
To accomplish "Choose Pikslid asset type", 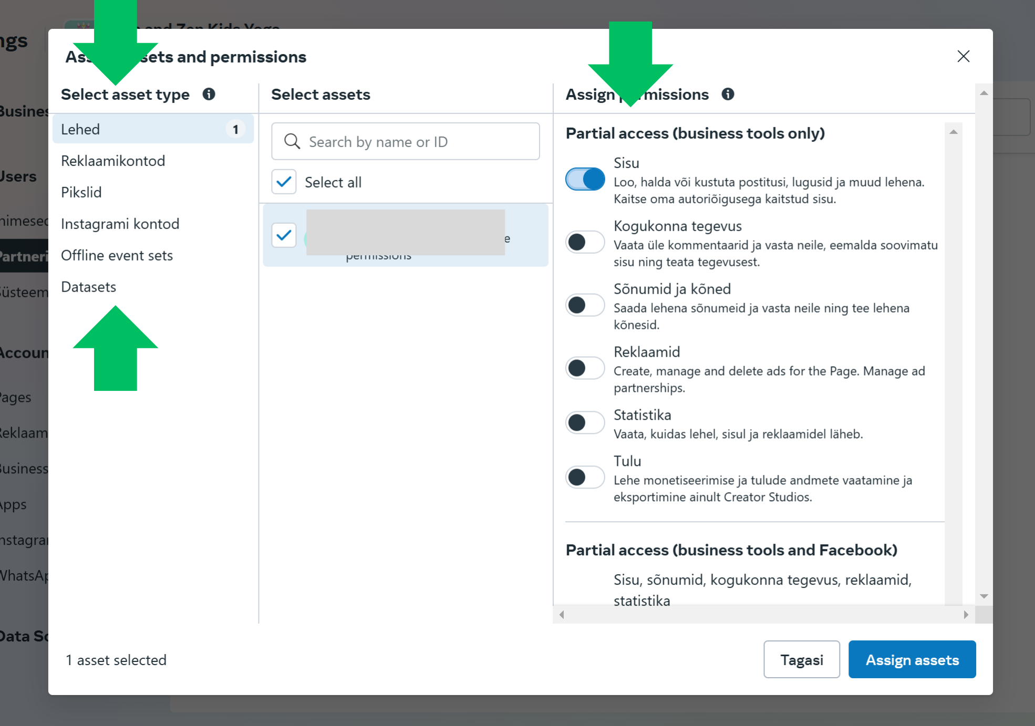I will click(81, 192).
